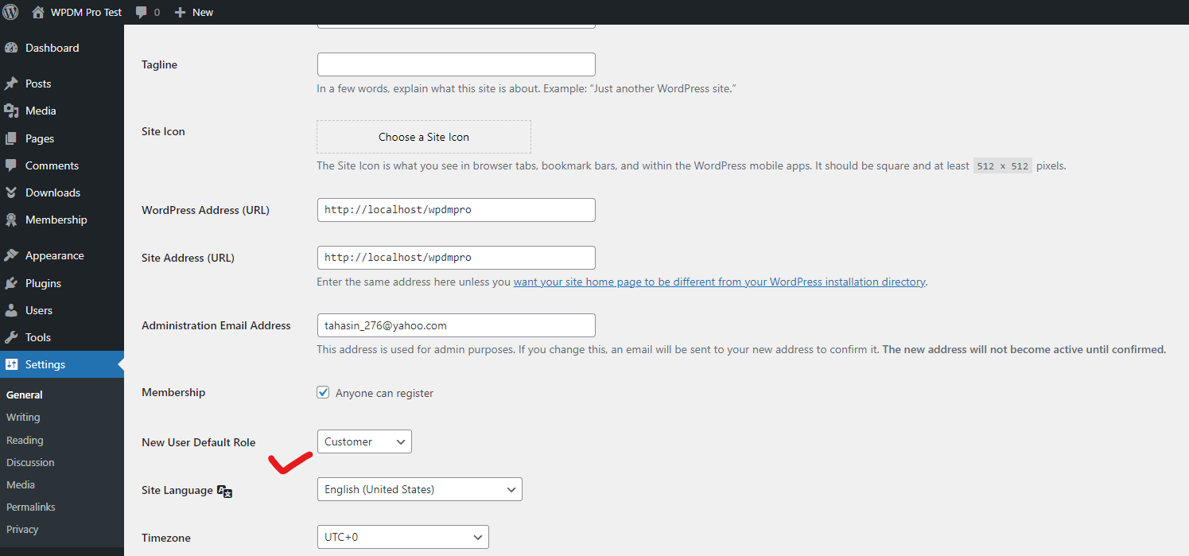Click the Posts pushpin icon

pos(11,84)
